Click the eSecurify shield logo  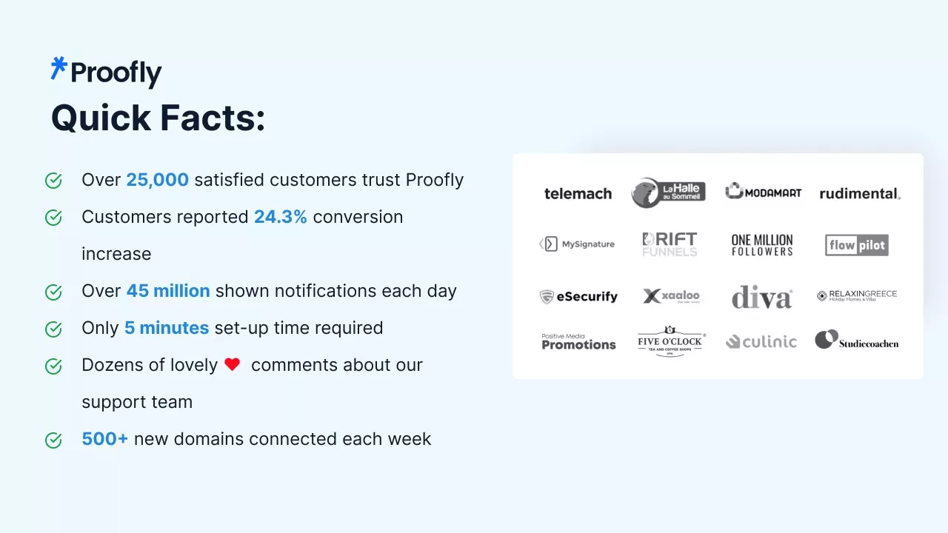547,297
